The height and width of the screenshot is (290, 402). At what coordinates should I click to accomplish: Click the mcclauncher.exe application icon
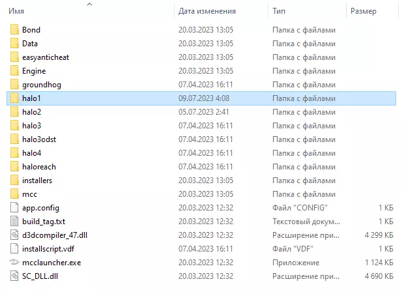14,262
